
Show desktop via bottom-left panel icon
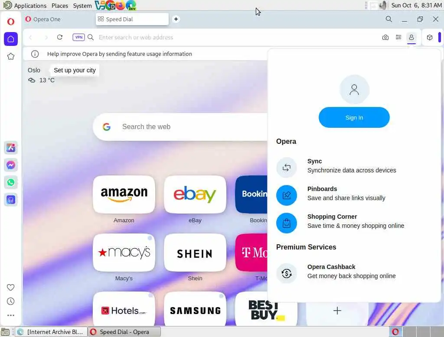click(x=5, y=332)
